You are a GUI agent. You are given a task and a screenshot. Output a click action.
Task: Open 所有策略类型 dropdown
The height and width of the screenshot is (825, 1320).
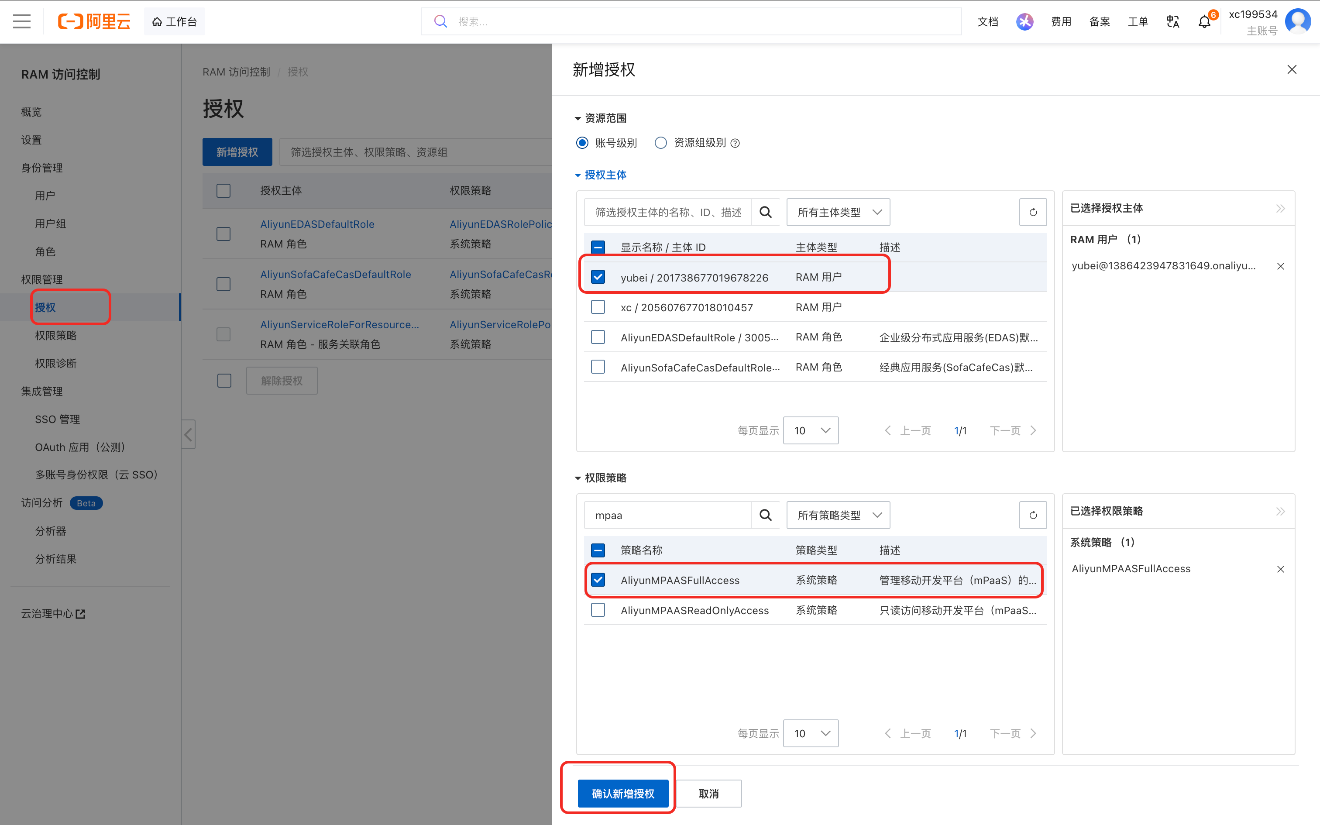point(838,515)
